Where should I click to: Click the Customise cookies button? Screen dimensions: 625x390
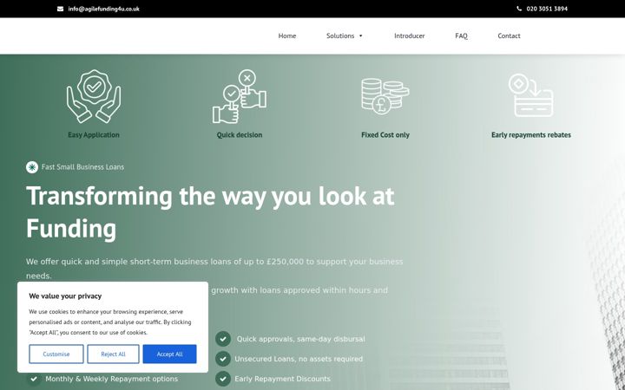[x=56, y=354]
